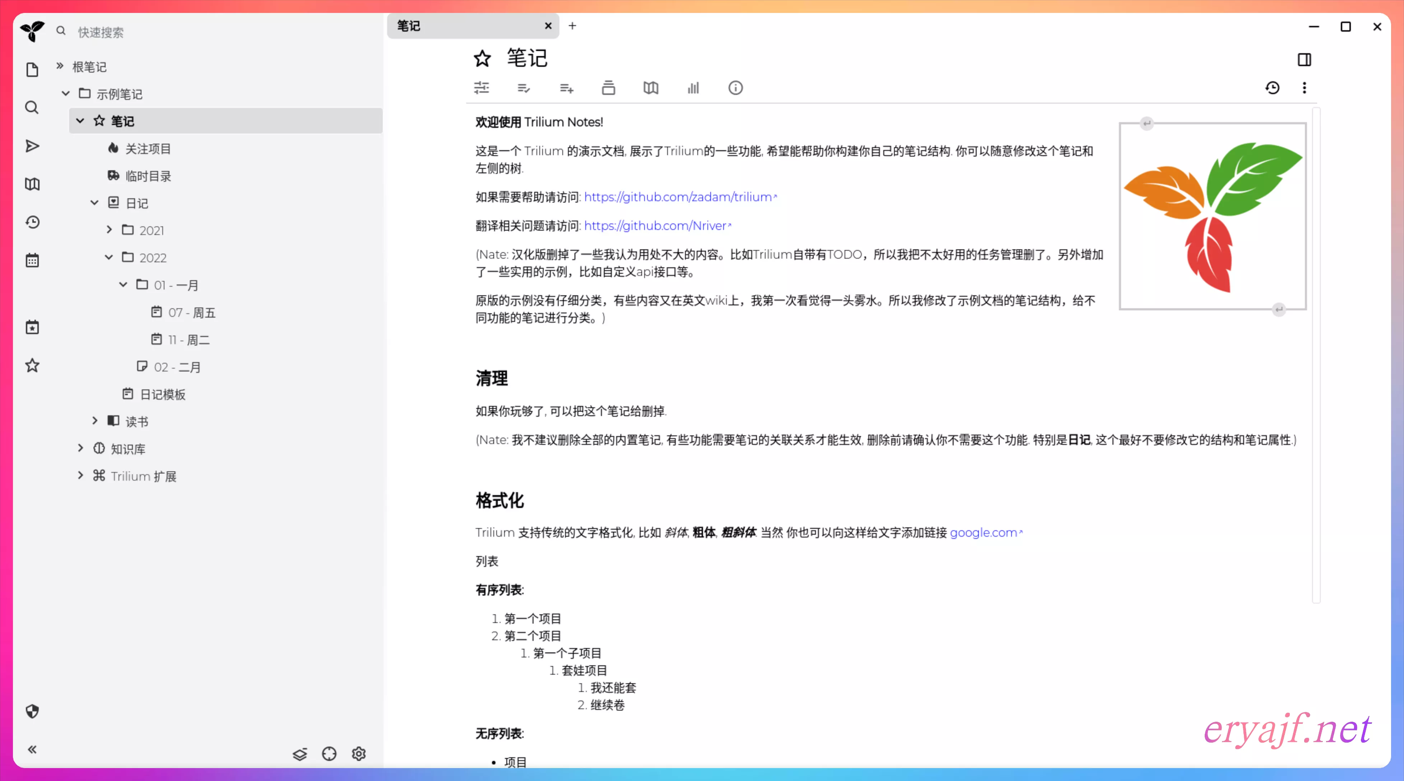Click the quick search field
Image resolution: width=1404 pixels, height=781 pixels.
tap(218, 32)
